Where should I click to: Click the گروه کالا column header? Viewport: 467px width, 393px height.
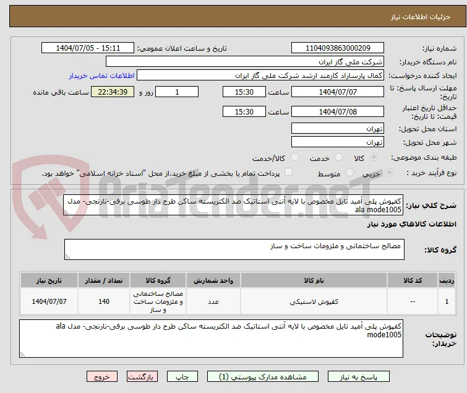[158, 281]
